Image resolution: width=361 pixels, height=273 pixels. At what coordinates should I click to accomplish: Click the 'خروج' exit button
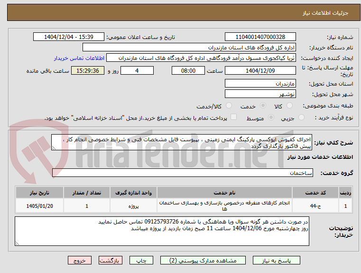tap(80, 260)
